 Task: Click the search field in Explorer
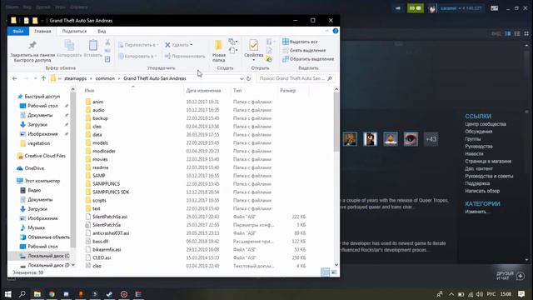point(296,78)
